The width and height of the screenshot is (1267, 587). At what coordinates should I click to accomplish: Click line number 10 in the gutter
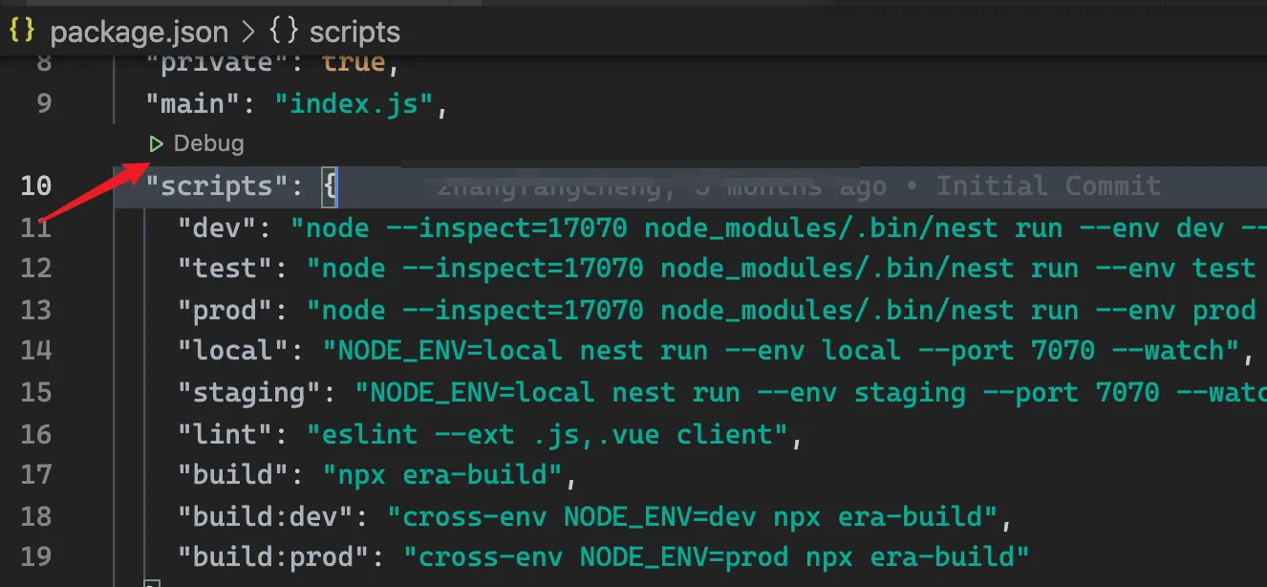(36, 185)
